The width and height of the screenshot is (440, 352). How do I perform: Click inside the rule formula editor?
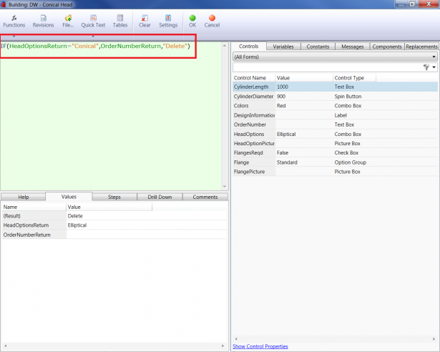point(111,116)
